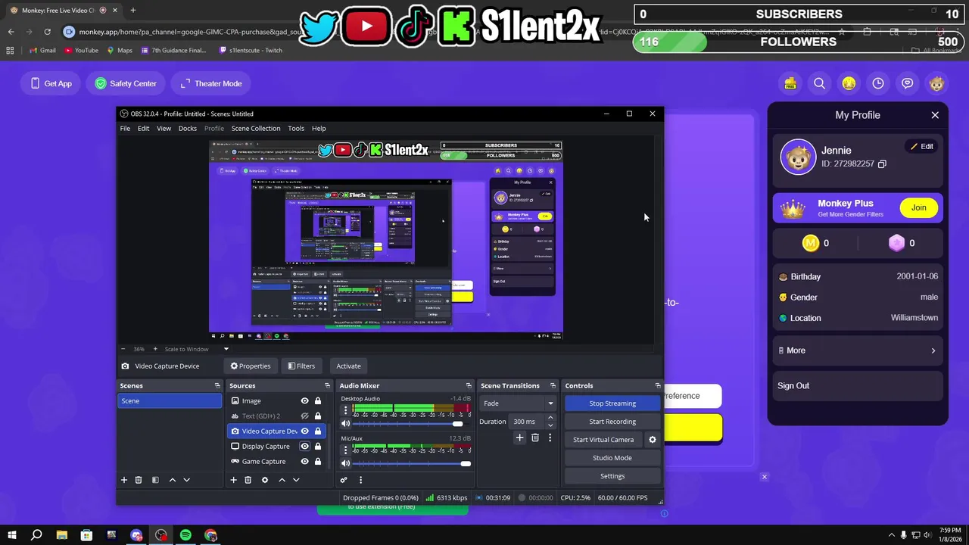The height and width of the screenshot is (545, 969).
Task: Mute Mic/Aux speaker icon
Action: pos(345,463)
